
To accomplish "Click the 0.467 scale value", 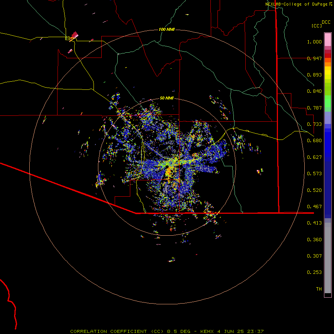I will click(x=314, y=207).
